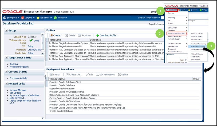Screen dimensions: 217x126
Task: Collapse the Related Links section
Action: click(6, 83)
